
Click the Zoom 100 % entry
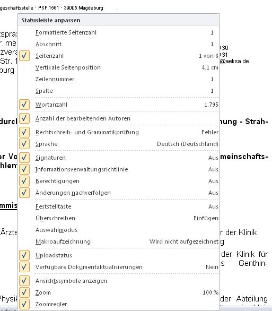click(118, 292)
